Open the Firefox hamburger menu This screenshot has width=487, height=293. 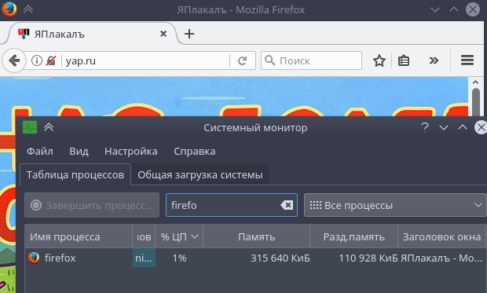tap(467, 60)
